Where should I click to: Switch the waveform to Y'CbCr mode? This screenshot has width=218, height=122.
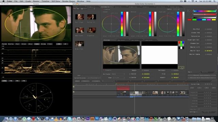(x=50, y=44)
